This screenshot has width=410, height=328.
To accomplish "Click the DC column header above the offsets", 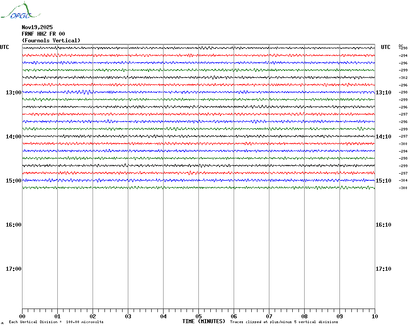I will (401, 46).
